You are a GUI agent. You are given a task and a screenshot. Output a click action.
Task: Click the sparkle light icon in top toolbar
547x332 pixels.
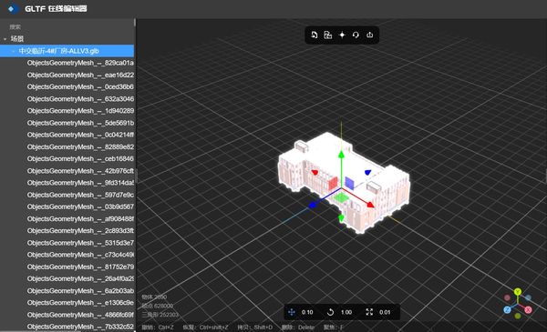(342, 35)
